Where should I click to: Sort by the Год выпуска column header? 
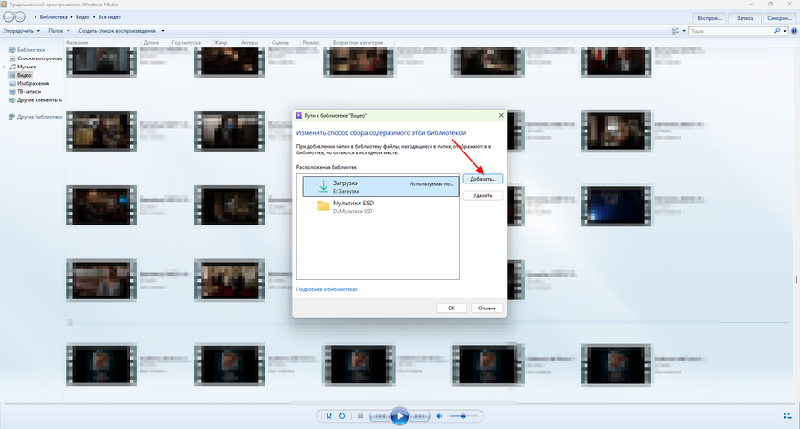click(x=186, y=43)
